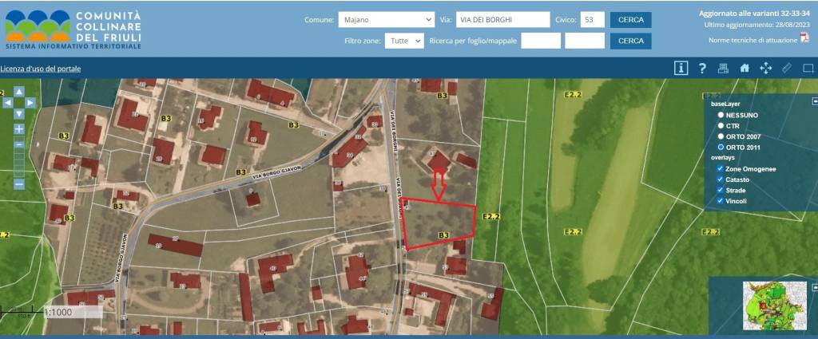Click the Civico field containing 53
This screenshot has width=818, height=339.
point(592,20)
